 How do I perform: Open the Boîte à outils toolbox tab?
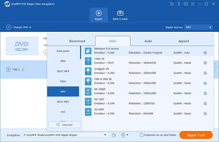point(120,15)
